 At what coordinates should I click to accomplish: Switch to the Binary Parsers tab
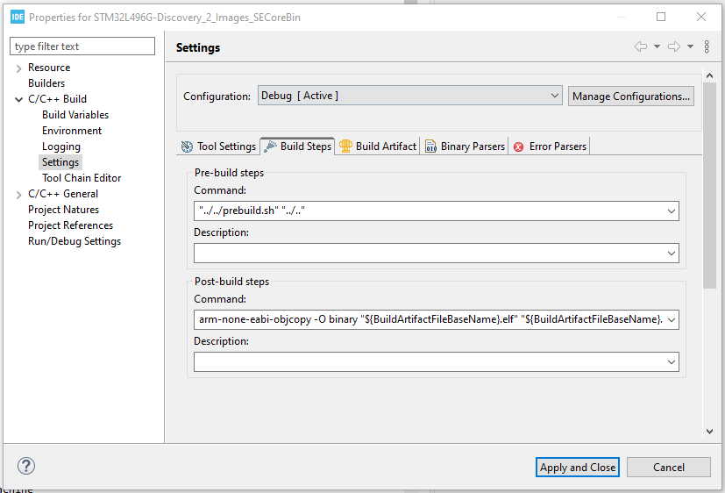coord(465,146)
